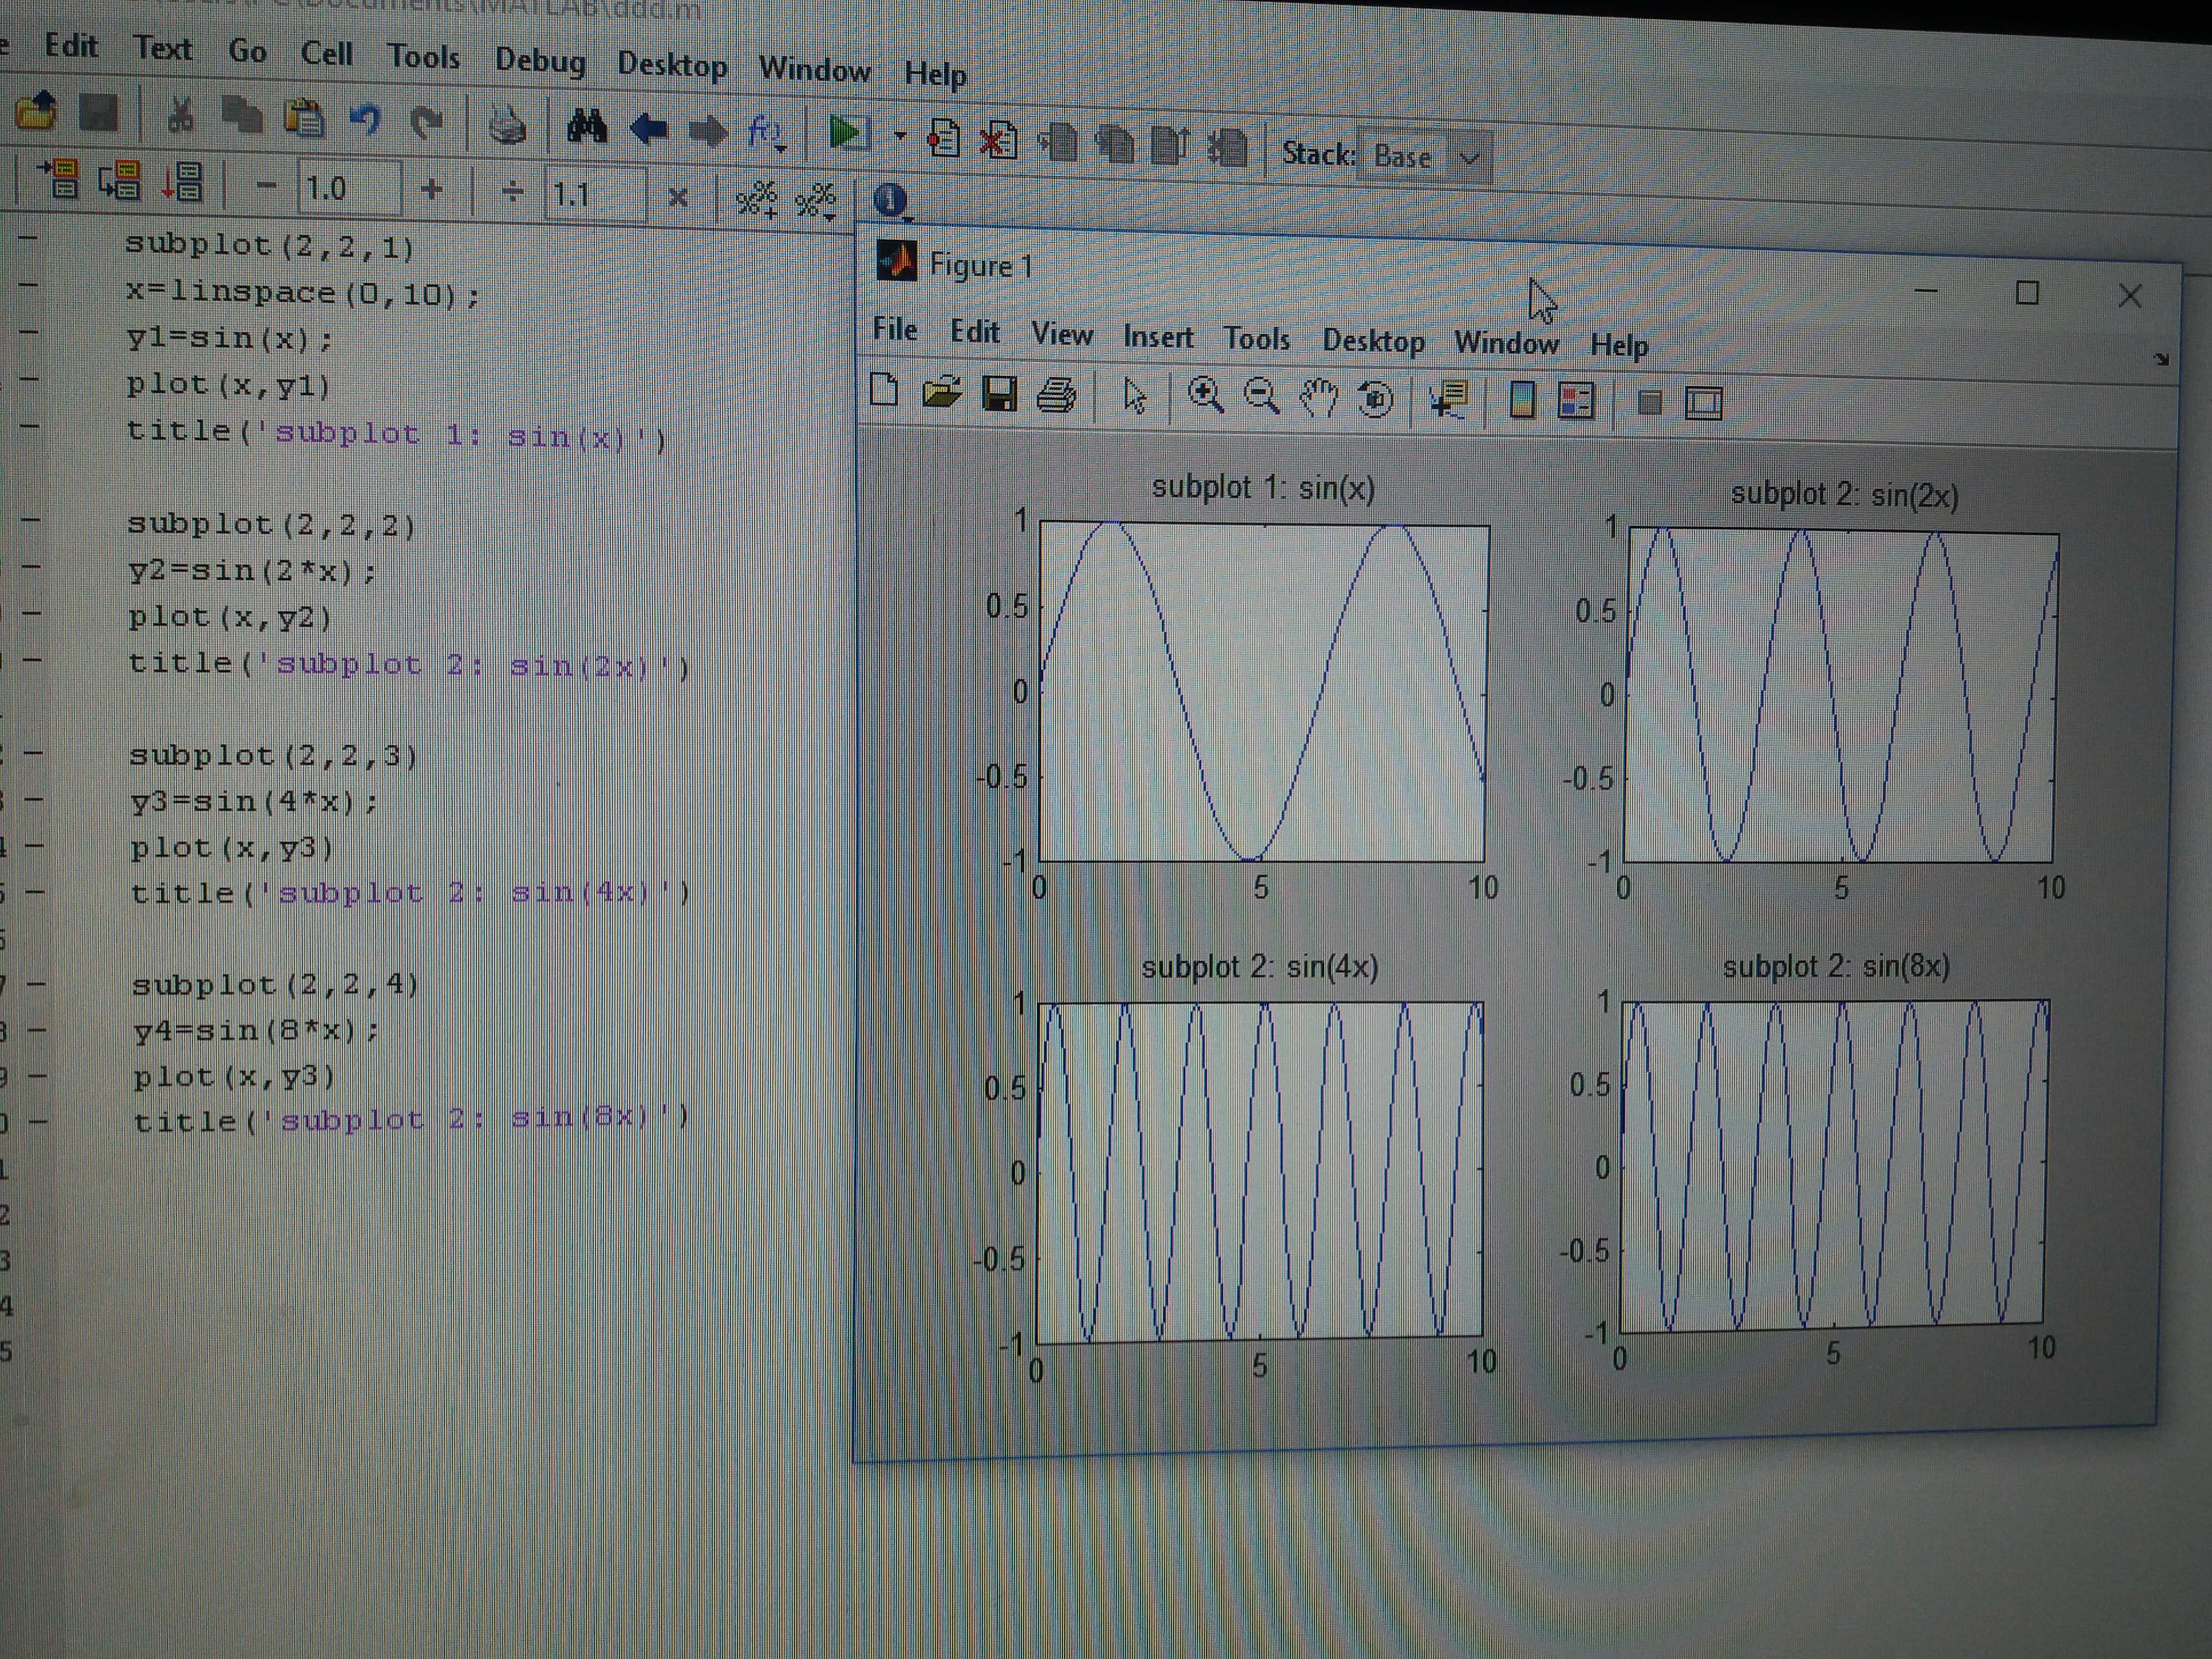Open the Debug menu in editor

(540, 60)
